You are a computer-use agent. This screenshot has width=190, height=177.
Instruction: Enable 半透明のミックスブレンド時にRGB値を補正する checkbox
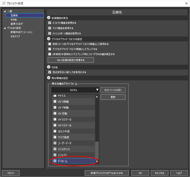coord(50,54)
